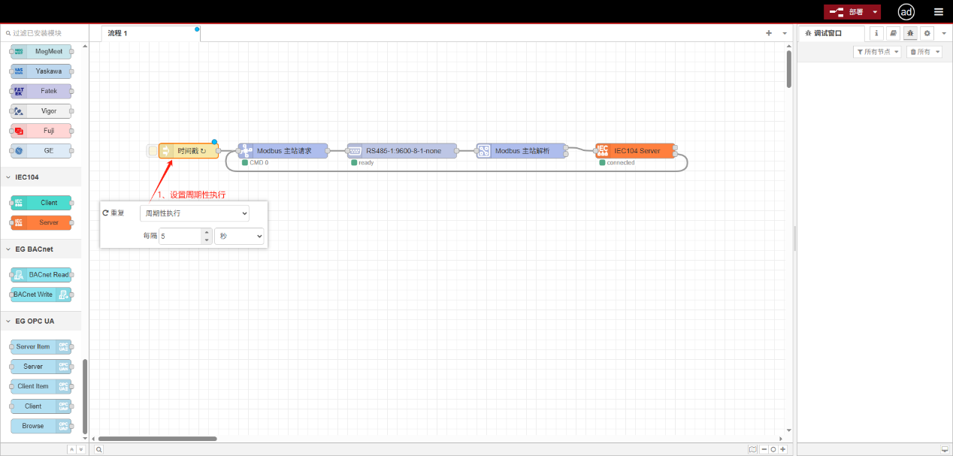Select the 调试窗口 debug tab
This screenshot has width=953, height=456.
(828, 33)
